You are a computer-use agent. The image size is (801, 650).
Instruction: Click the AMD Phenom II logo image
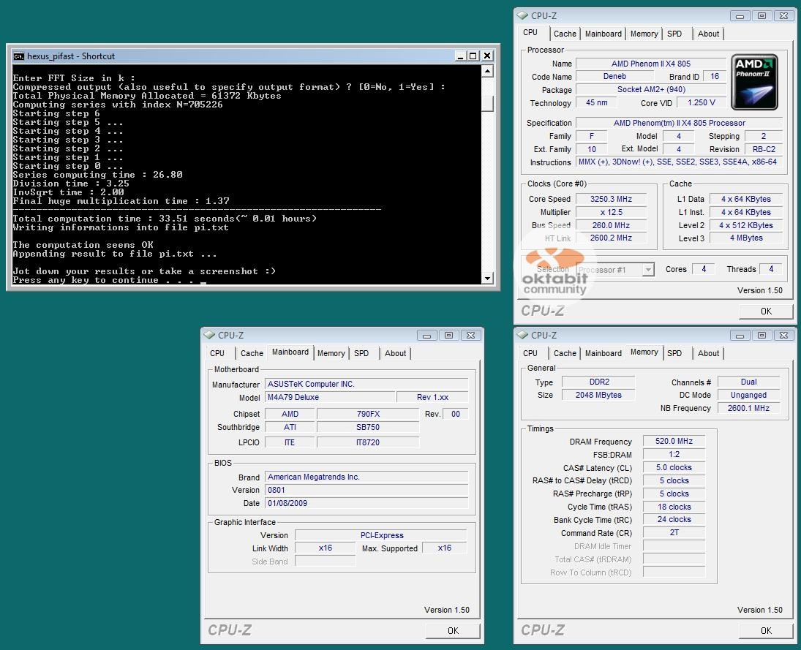(x=754, y=82)
